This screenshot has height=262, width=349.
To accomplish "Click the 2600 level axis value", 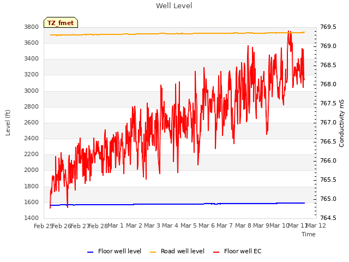I will 32,122.
